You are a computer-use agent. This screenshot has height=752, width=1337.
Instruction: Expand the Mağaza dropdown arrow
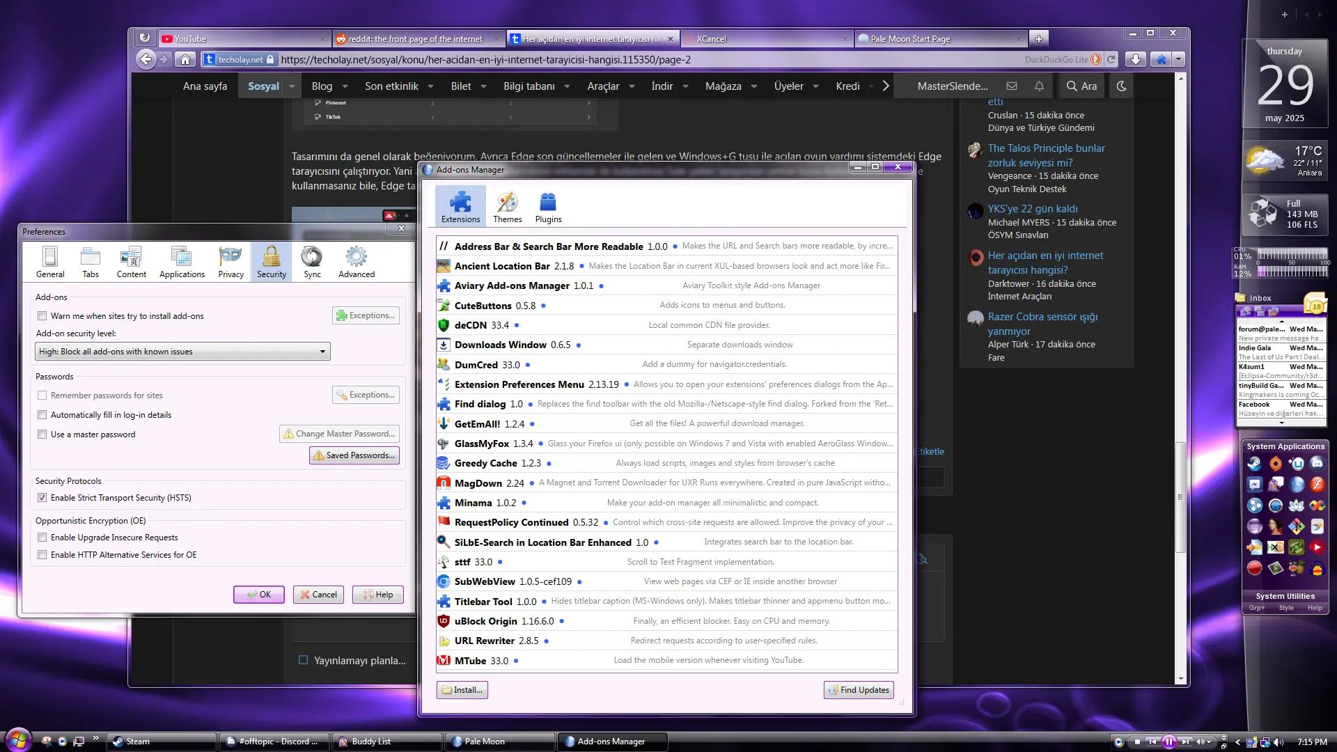click(x=754, y=86)
